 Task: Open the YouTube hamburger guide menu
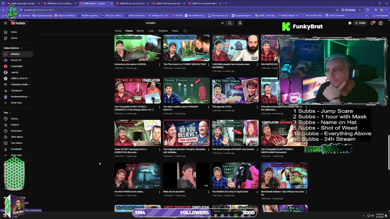5,23
